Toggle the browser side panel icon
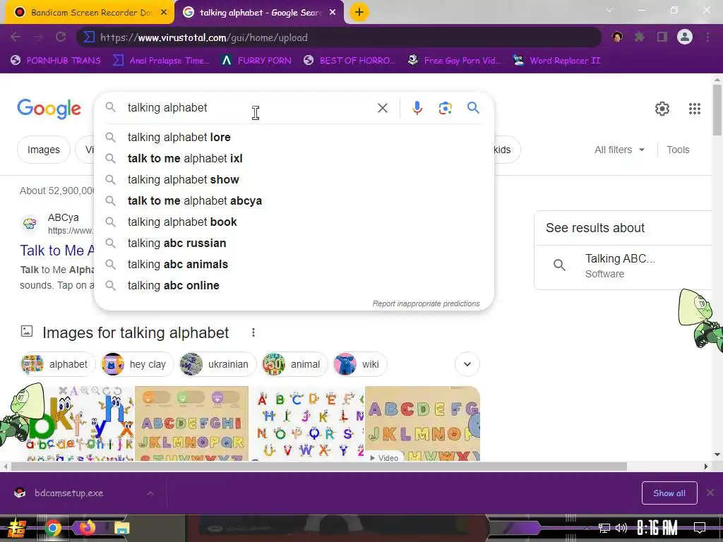This screenshot has height=542, width=723. coord(662,37)
